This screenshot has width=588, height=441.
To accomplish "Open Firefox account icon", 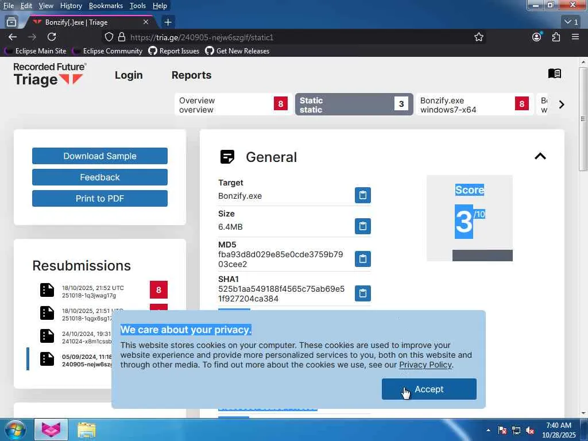I will point(537,37).
